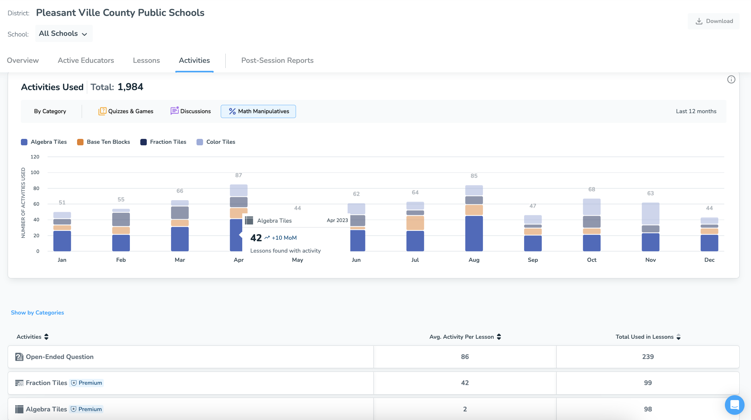
Task: Click the info icon in Activities Used panel
Action: 731,80
